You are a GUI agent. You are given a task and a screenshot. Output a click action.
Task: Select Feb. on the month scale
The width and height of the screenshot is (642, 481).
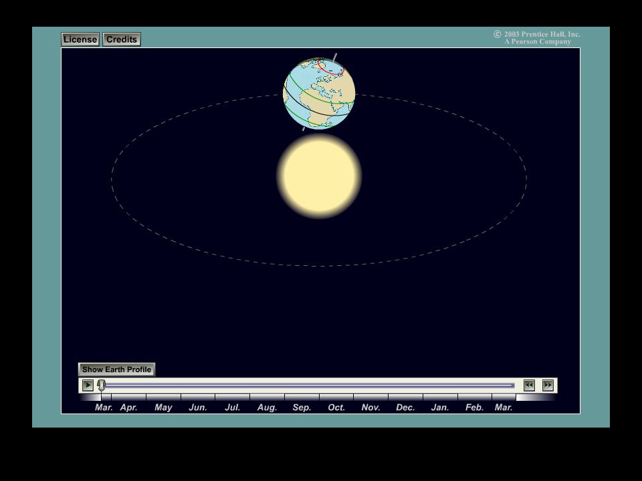pyautogui.click(x=475, y=408)
